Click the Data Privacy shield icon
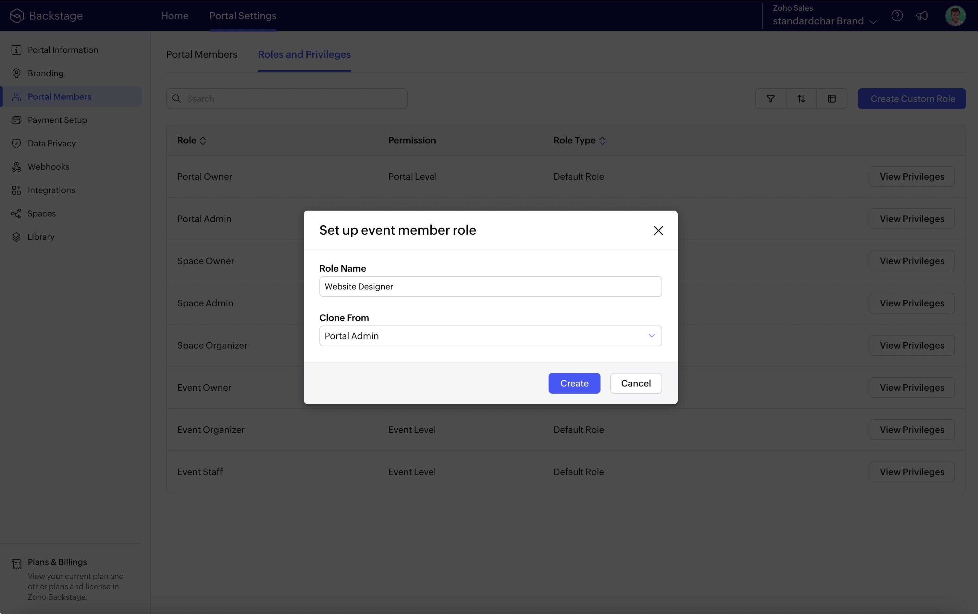The width and height of the screenshot is (978, 614). click(16, 143)
